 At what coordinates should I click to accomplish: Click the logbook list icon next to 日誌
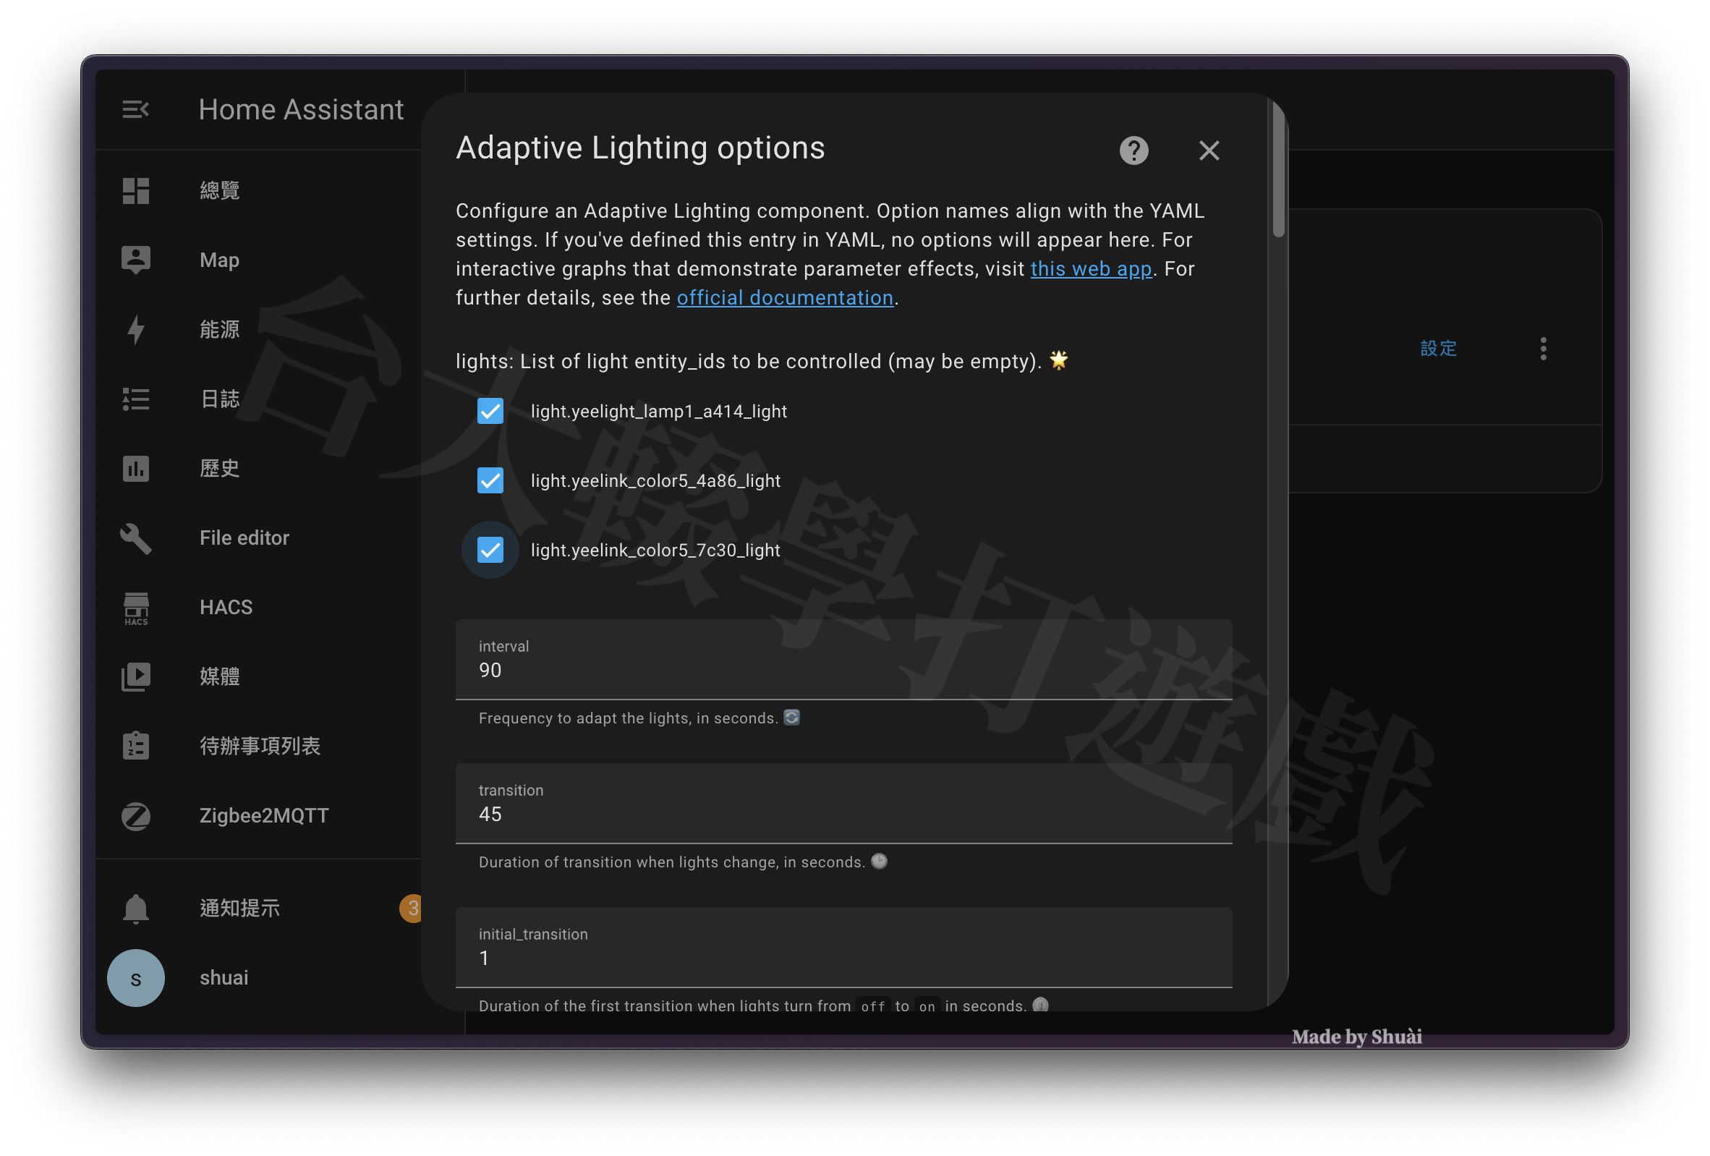[135, 399]
